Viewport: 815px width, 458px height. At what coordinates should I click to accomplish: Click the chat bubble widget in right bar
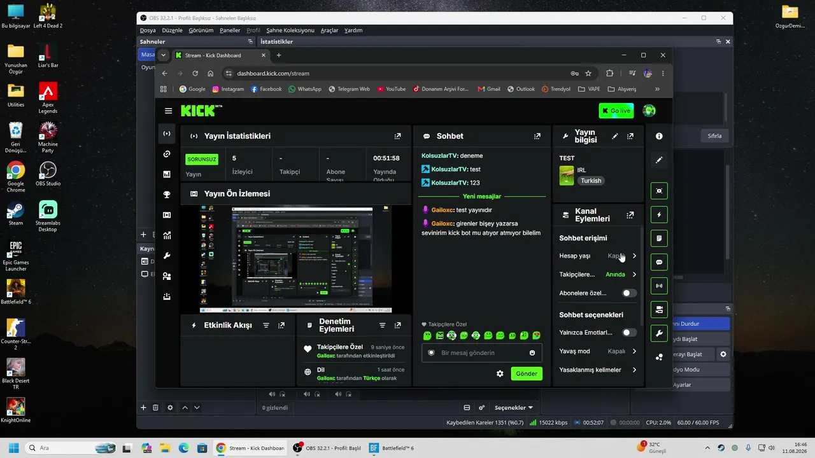click(x=659, y=262)
